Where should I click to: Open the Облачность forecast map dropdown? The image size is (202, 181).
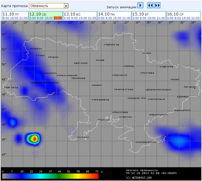click(46, 6)
